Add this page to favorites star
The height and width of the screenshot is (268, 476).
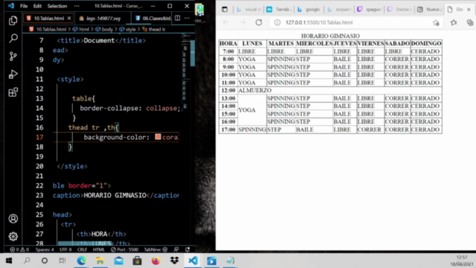click(436, 22)
